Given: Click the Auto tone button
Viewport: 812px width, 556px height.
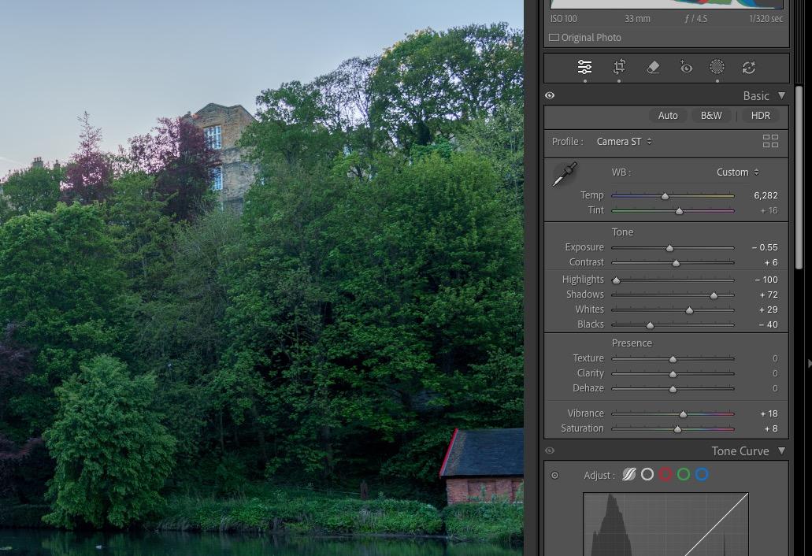Looking at the screenshot, I should pos(668,116).
